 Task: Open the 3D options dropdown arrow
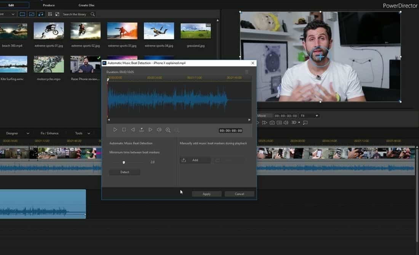tap(299, 123)
